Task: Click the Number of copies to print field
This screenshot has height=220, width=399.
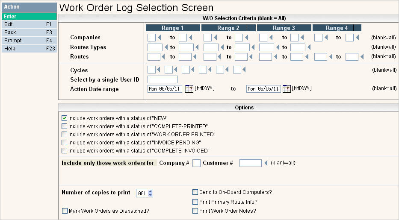Action: tap(142, 194)
